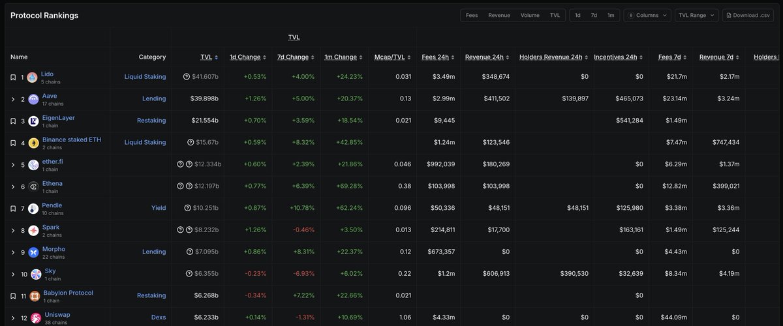Switch to the 1m period tab
Viewport: 783px width, 326px height.
coord(611,15)
